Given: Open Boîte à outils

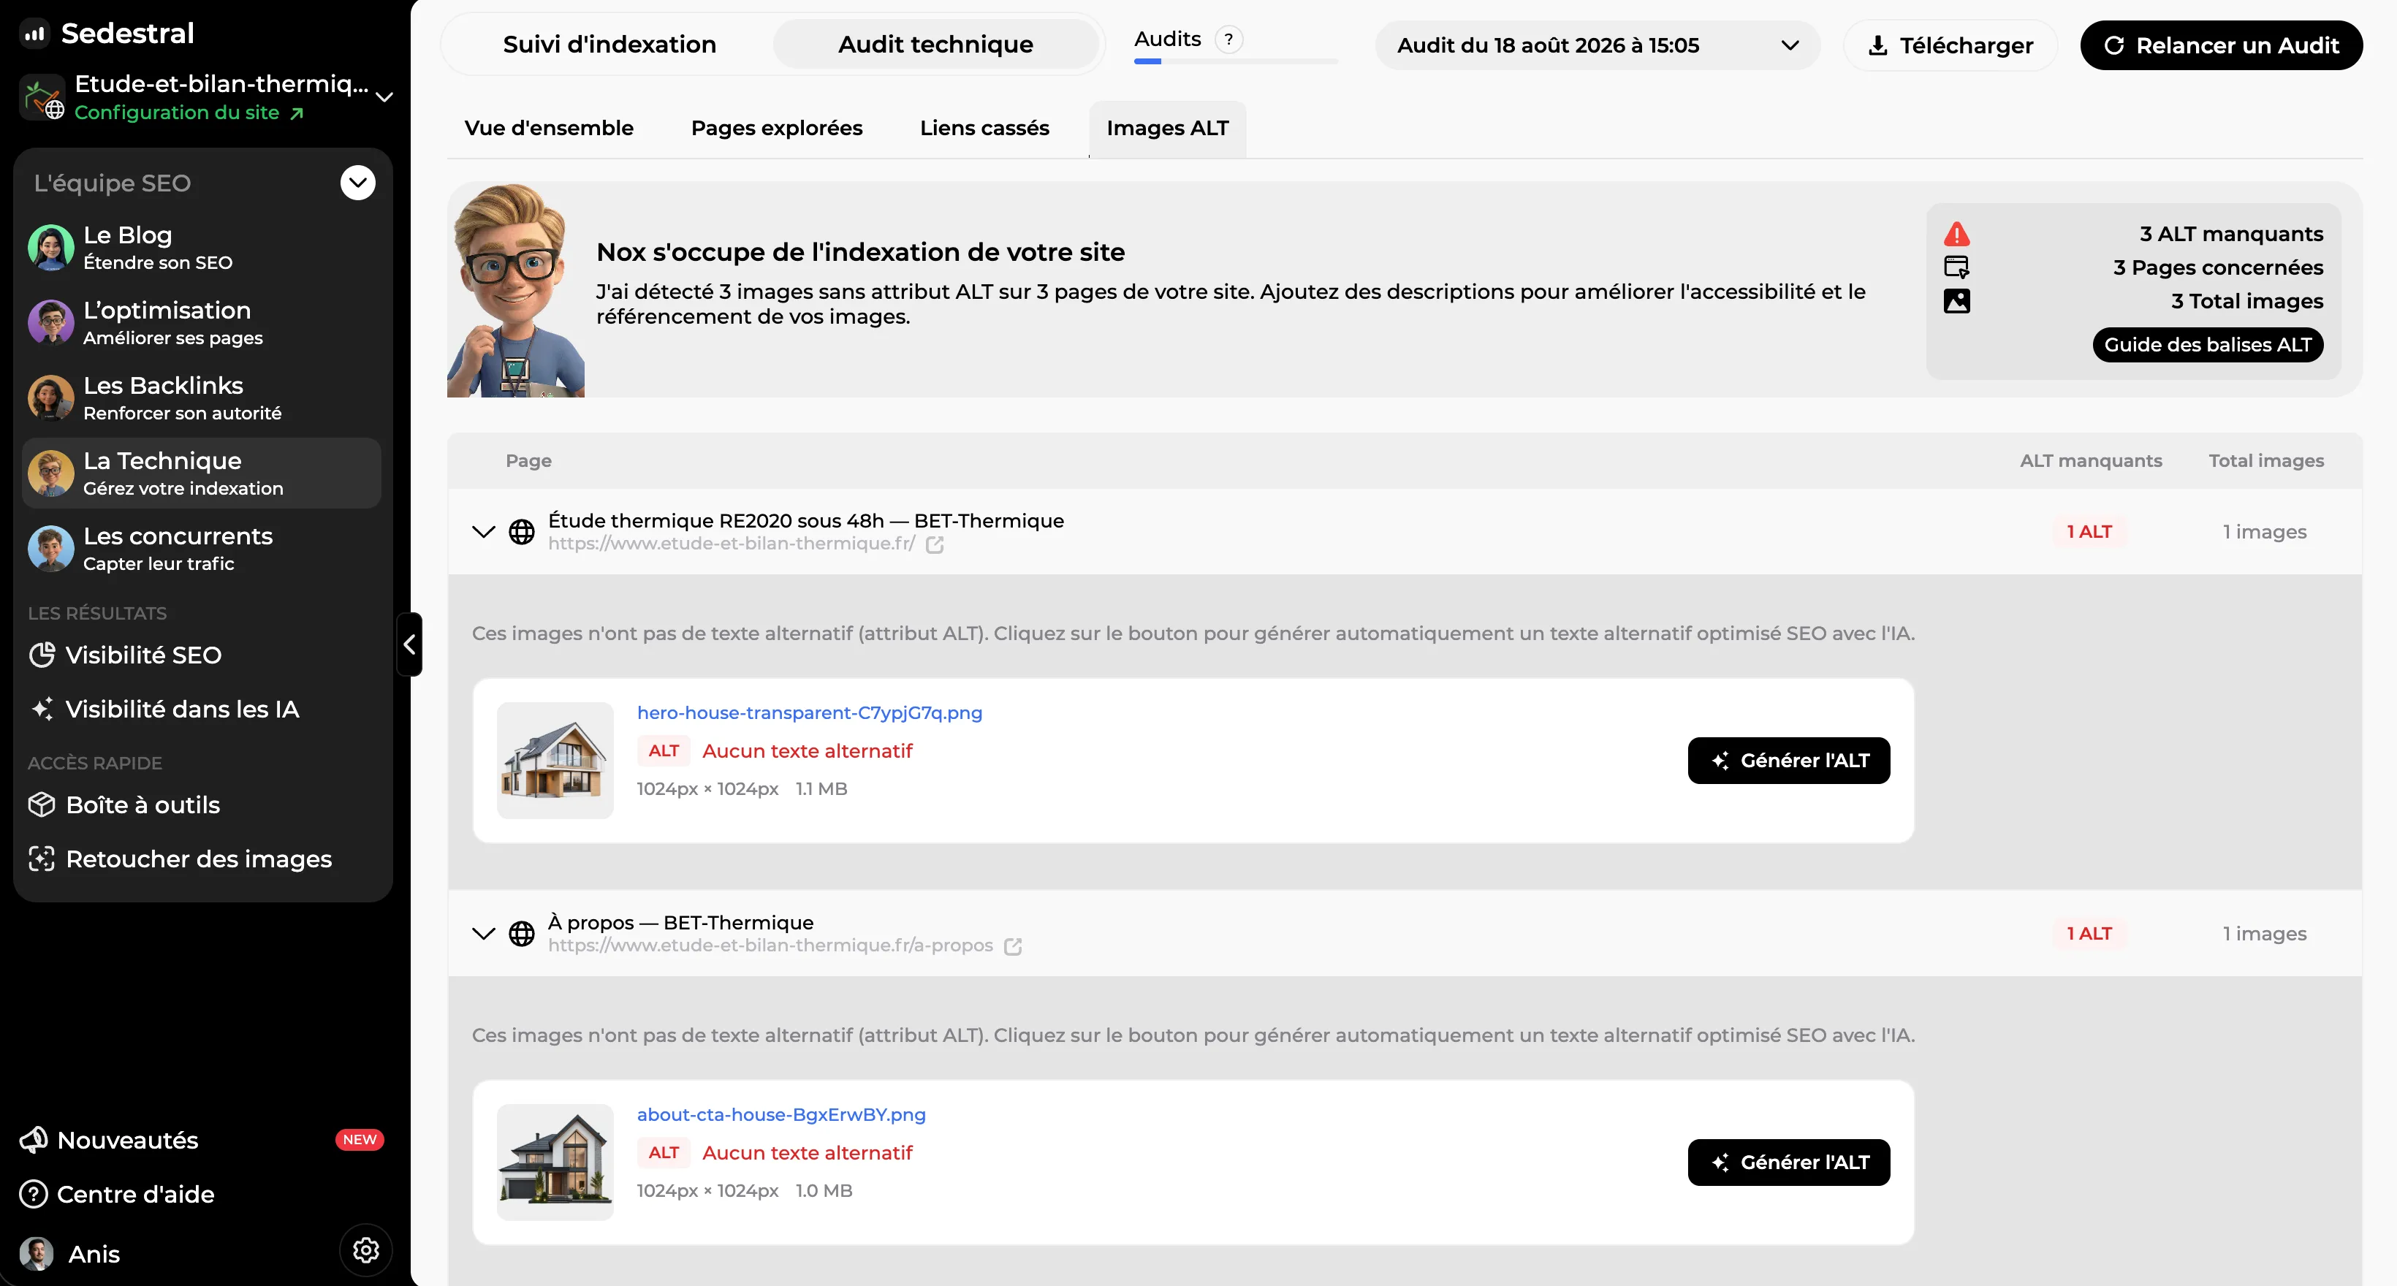Looking at the screenshot, I should click(125, 805).
